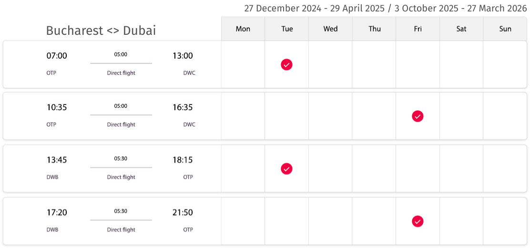The image size is (530, 248).
Task: Click the Bucharest <> Dubai route title
Action: click(x=101, y=31)
